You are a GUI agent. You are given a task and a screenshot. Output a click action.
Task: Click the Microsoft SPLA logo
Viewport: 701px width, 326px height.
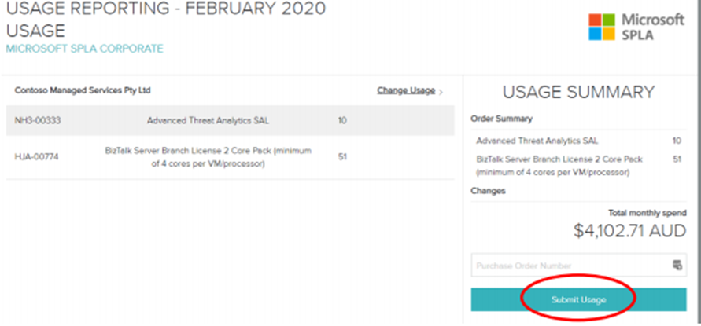tap(636, 27)
